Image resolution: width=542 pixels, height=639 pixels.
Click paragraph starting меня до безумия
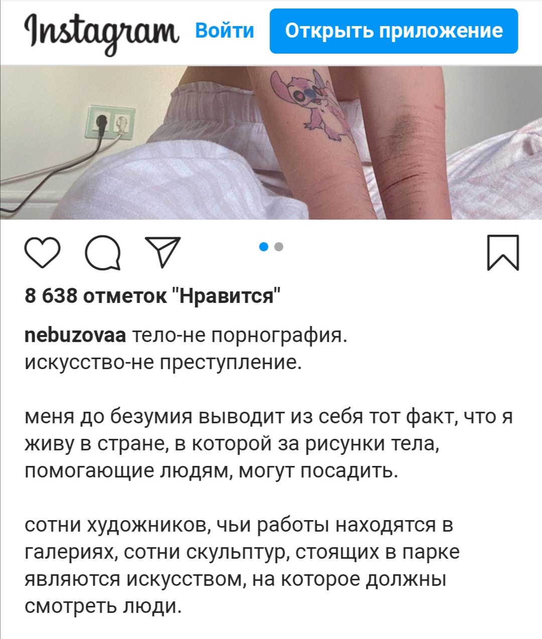(x=269, y=444)
